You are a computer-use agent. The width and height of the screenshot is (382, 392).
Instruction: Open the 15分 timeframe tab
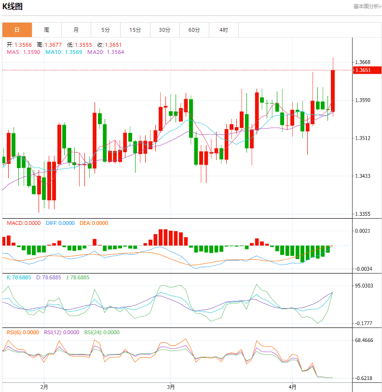coord(135,30)
